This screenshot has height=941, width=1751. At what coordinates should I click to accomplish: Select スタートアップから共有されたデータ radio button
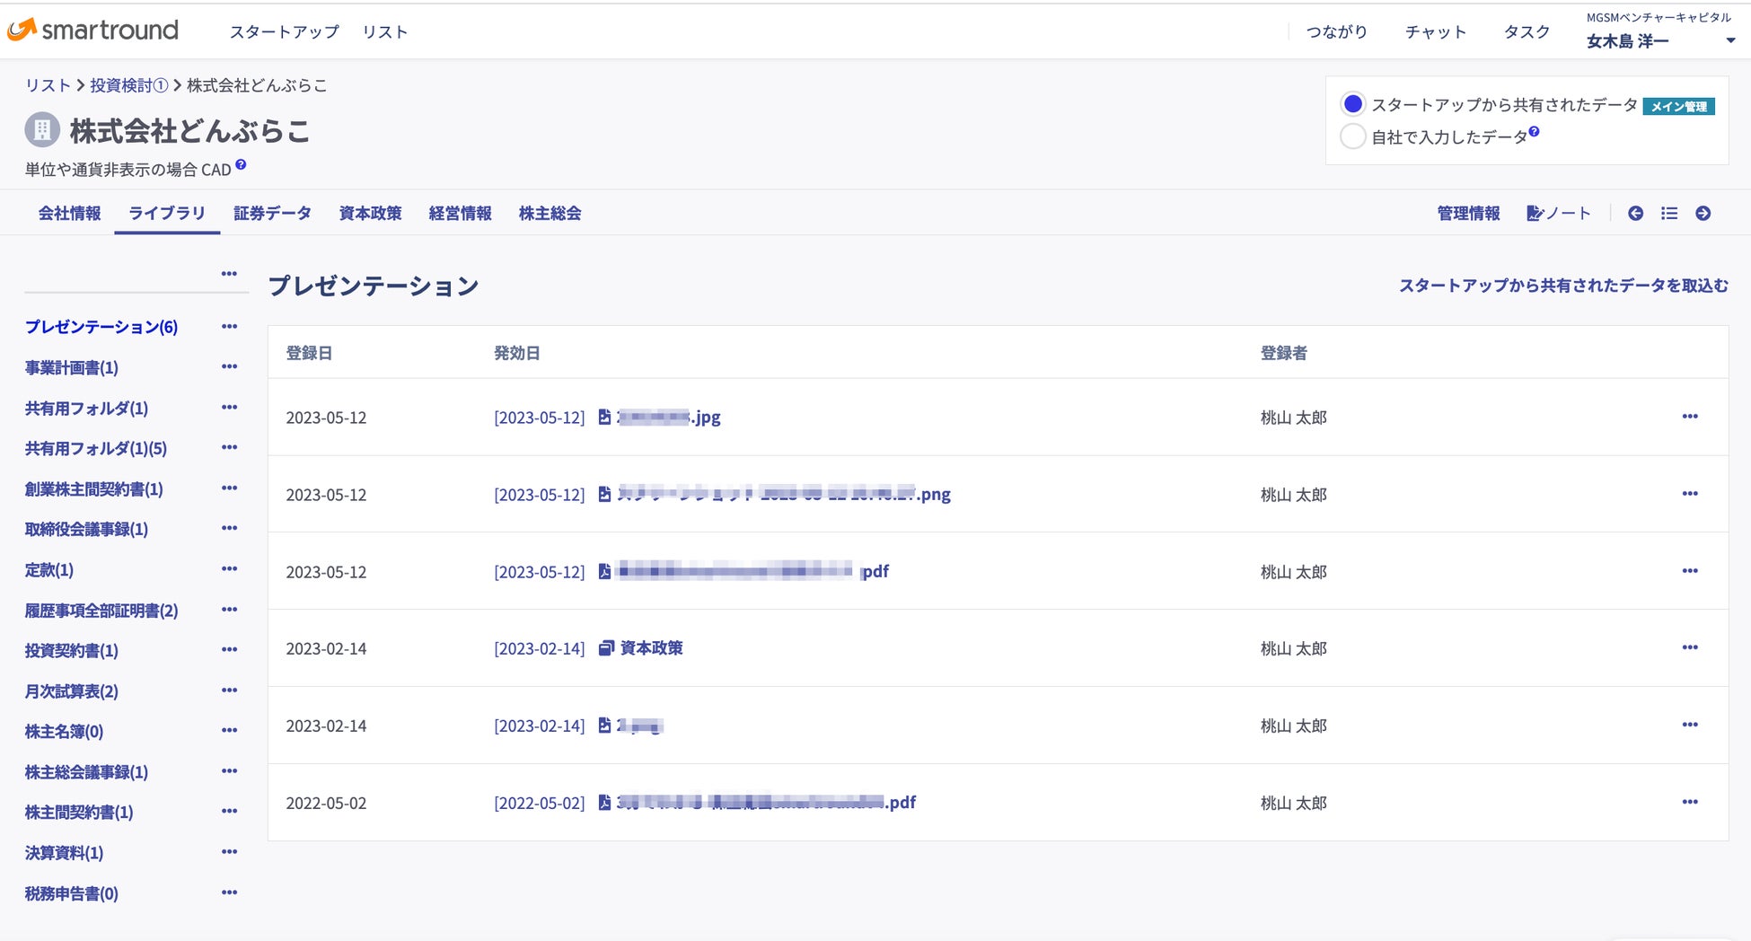1352,104
